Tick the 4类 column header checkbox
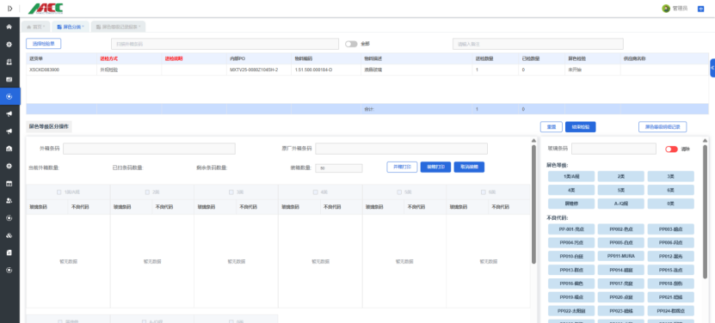The width and height of the screenshot is (715, 323). [315, 192]
